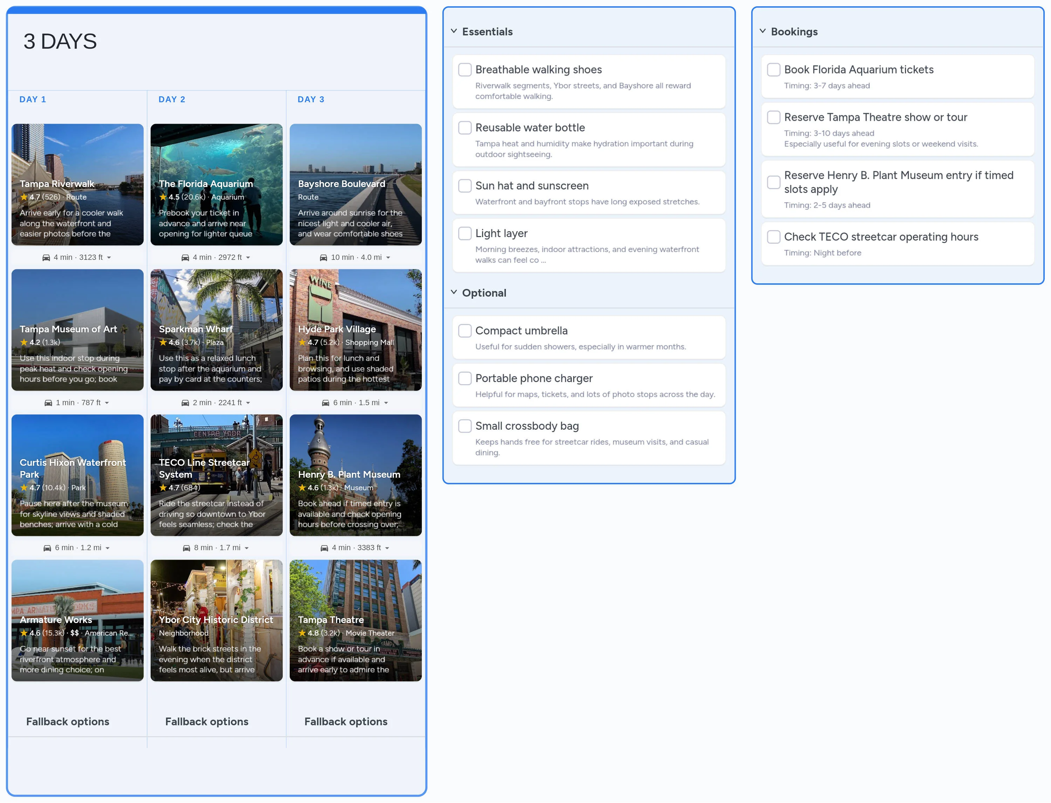The height and width of the screenshot is (803, 1051).
Task: Click car icon below Tampa Riverwalk card
Action: [46, 258]
